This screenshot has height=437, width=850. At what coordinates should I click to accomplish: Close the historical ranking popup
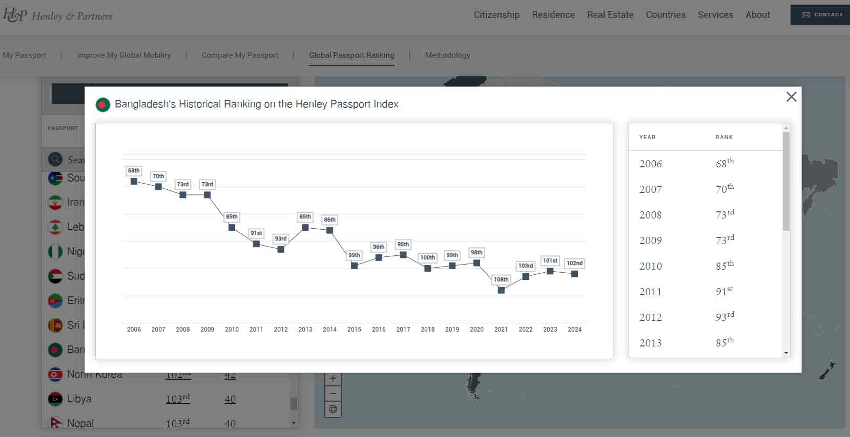click(791, 97)
